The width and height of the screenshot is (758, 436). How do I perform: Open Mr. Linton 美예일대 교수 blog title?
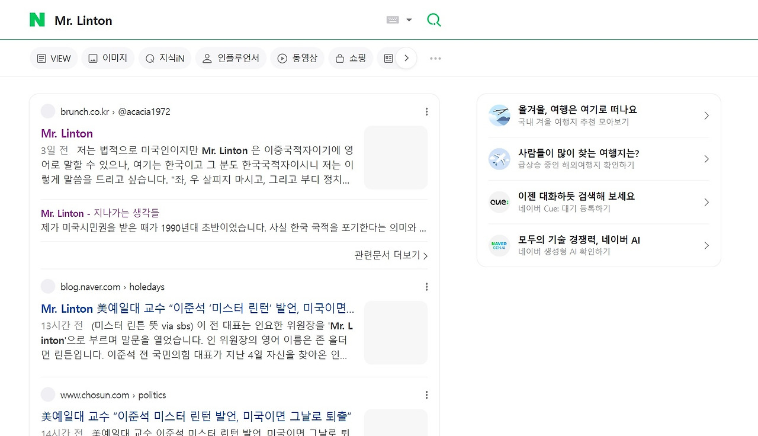click(198, 309)
